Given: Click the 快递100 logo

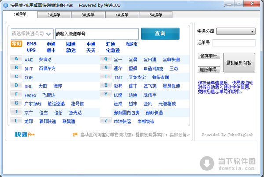Looking at the screenshot, I should (25, 134).
